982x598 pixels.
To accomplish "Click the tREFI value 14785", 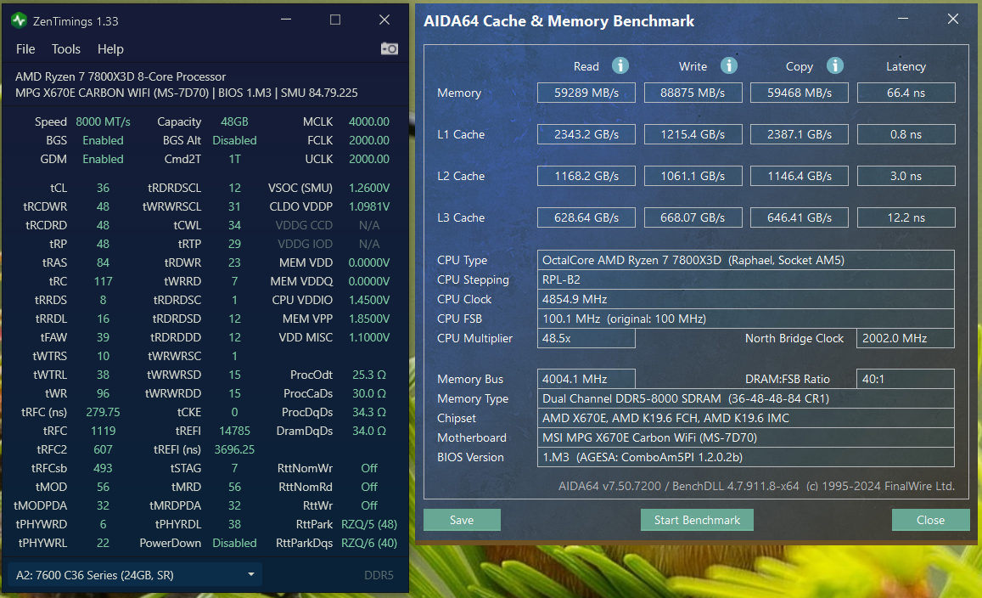I will coord(234,431).
